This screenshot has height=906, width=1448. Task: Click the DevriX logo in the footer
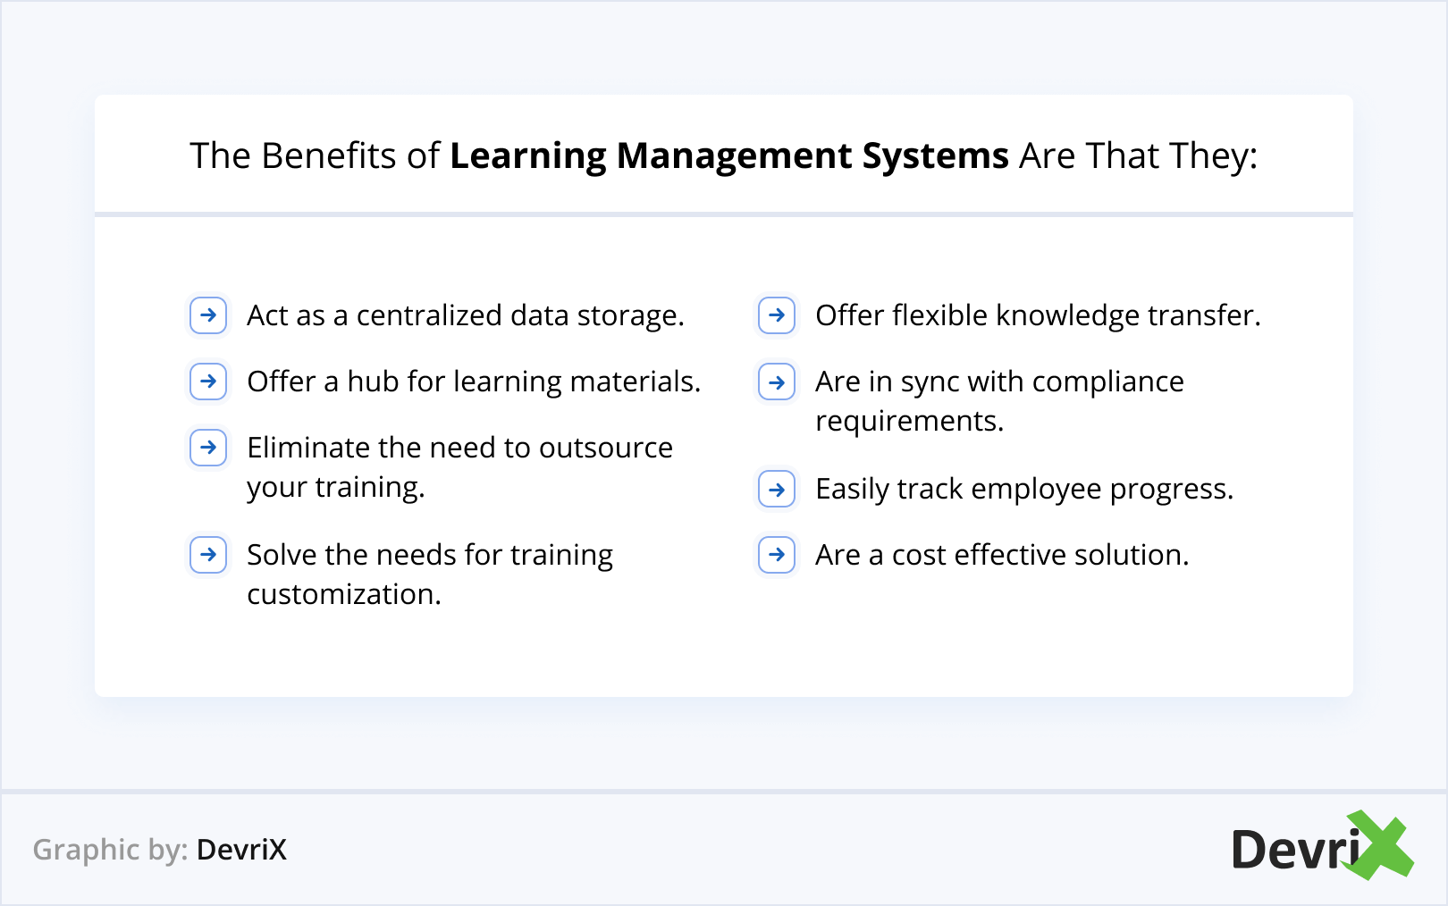coord(1321,847)
